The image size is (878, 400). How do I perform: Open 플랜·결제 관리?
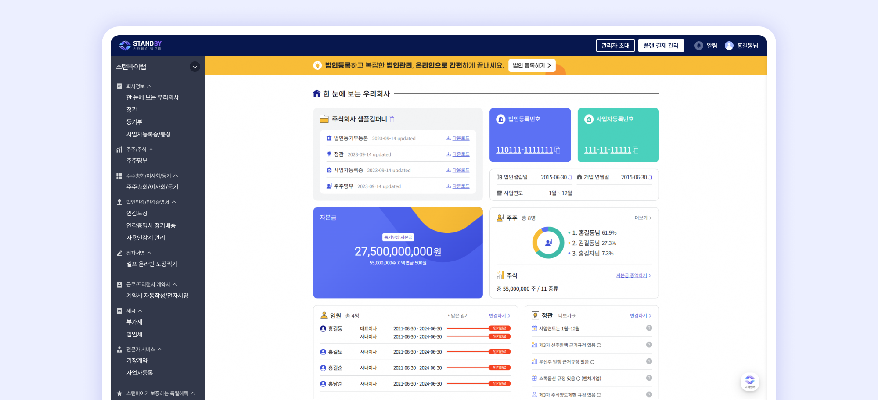tap(661, 46)
